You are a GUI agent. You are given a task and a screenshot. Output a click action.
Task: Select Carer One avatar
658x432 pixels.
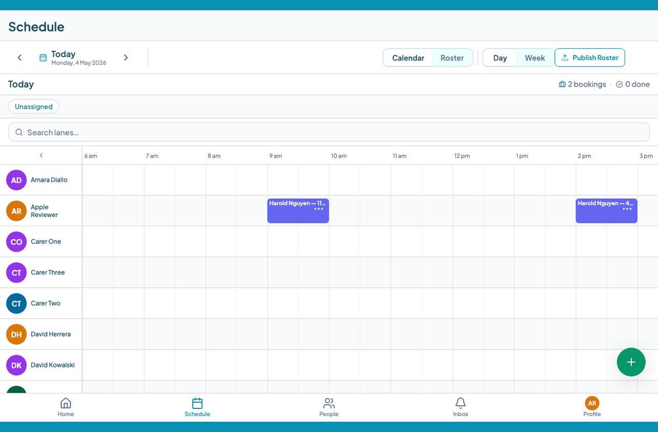[x=16, y=242]
